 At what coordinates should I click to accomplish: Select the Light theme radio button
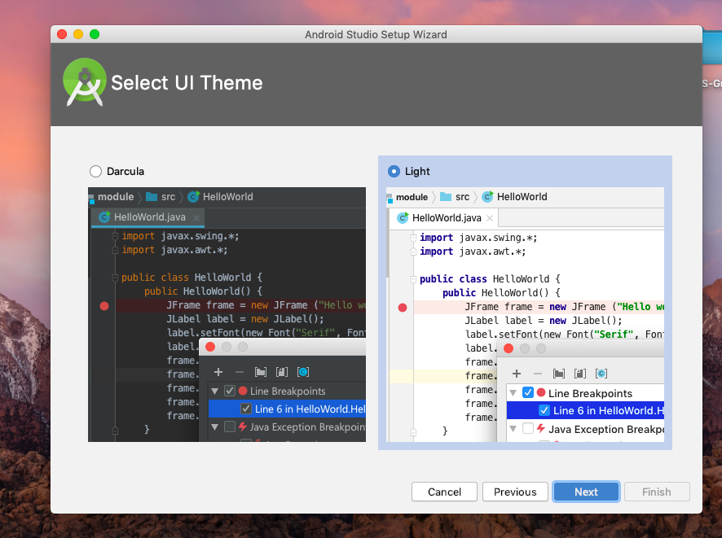(394, 172)
